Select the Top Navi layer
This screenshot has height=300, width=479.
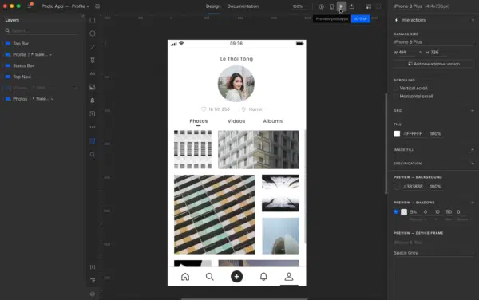(x=22, y=77)
